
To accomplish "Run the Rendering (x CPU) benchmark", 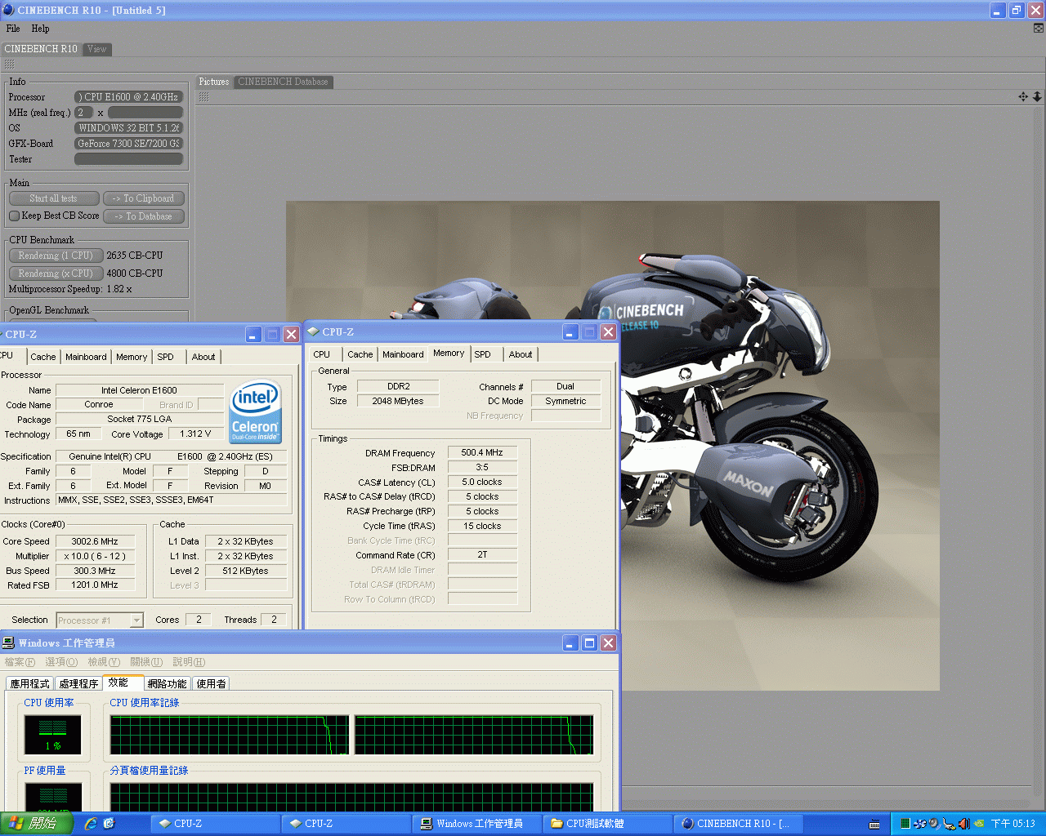I will click(x=56, y=273).
